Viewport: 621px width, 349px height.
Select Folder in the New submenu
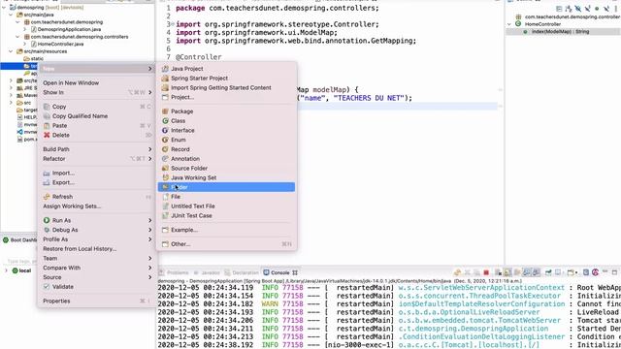[226, 187]
